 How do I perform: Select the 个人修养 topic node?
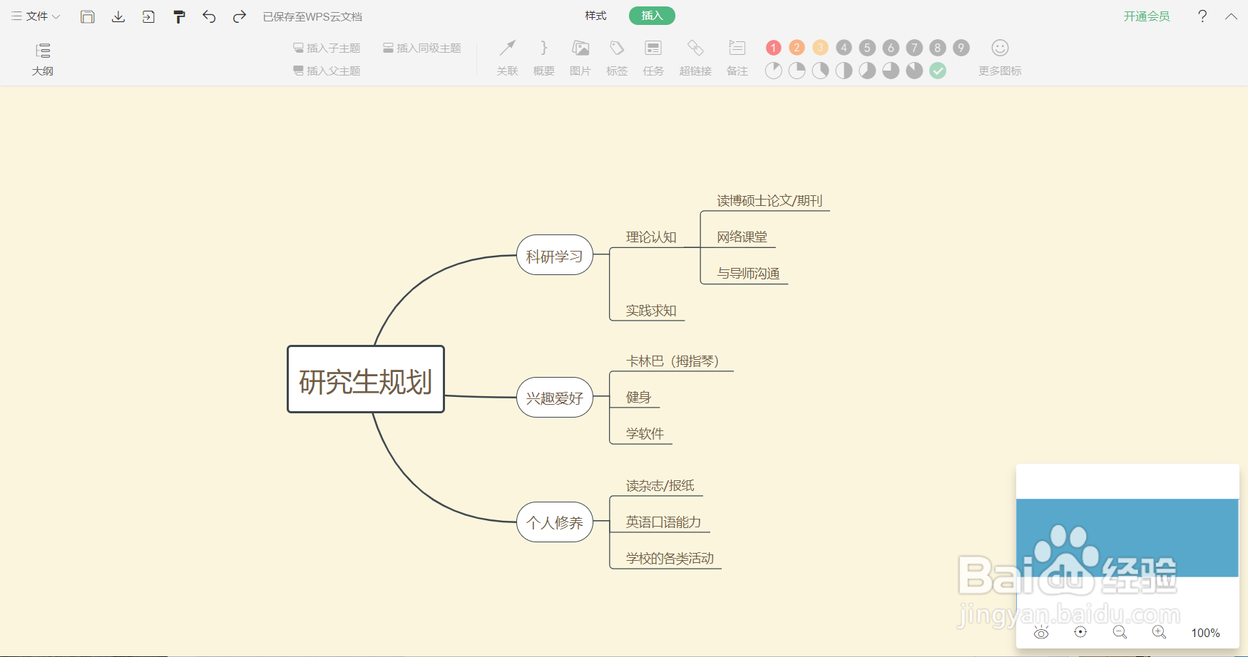[x=555, y=522]
